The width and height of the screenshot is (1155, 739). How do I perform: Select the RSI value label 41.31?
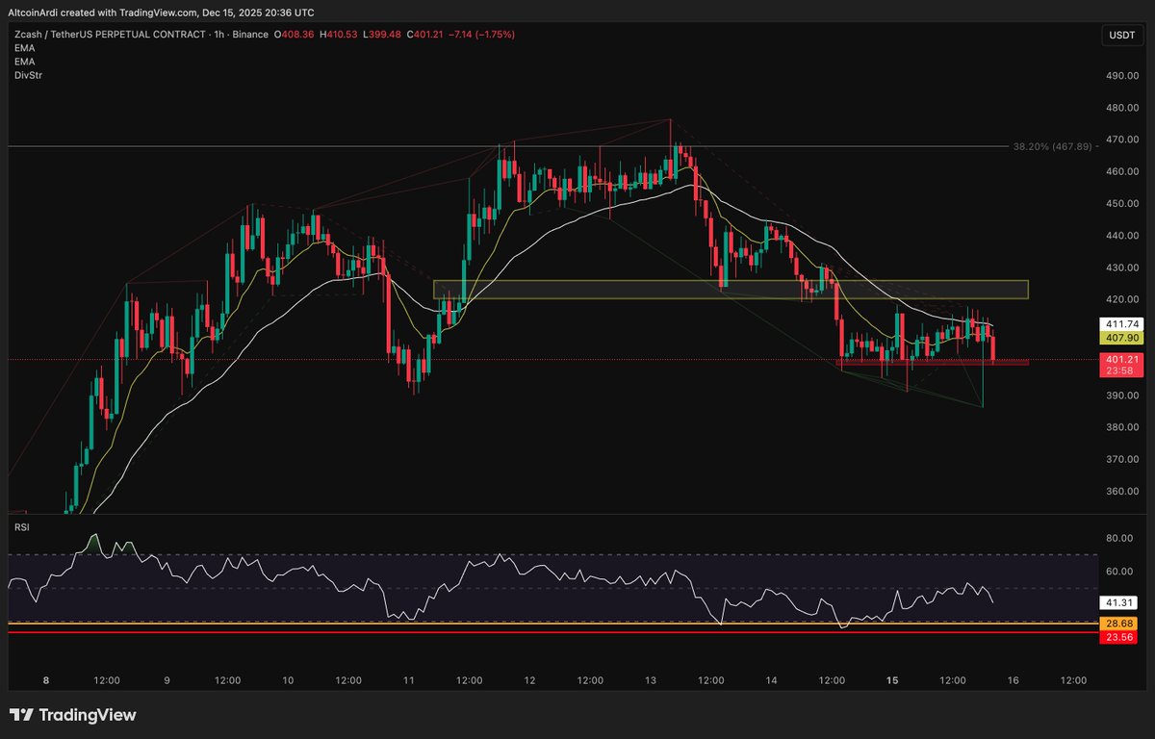click(1118, 601)
